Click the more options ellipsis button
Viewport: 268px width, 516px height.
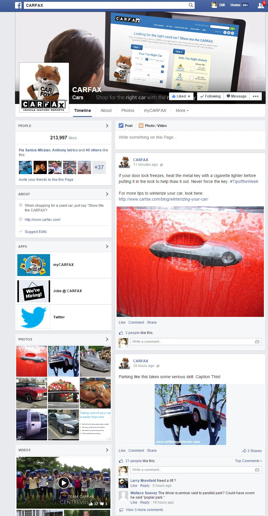coord(256,96)
